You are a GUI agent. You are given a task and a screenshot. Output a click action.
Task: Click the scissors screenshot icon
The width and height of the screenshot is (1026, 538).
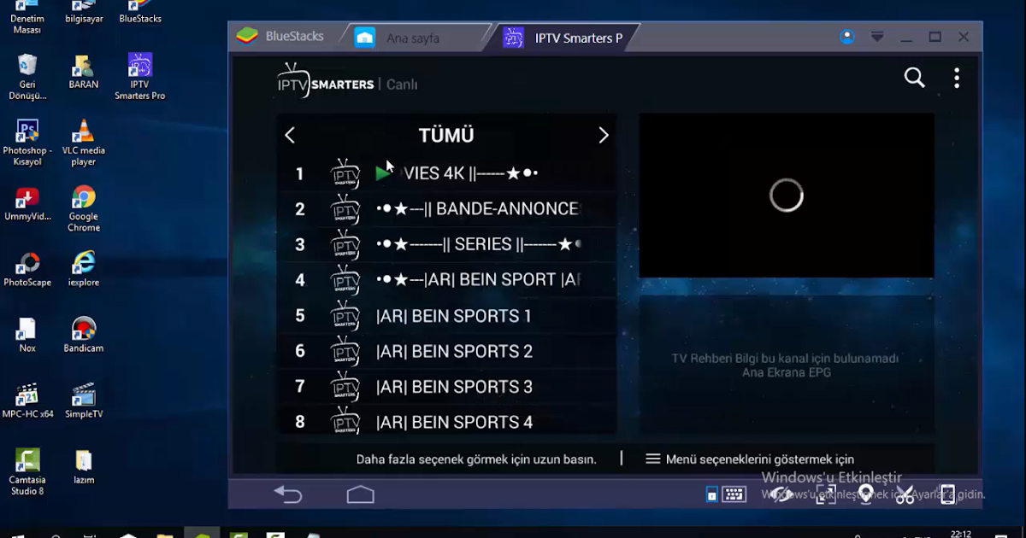[905, 494]
